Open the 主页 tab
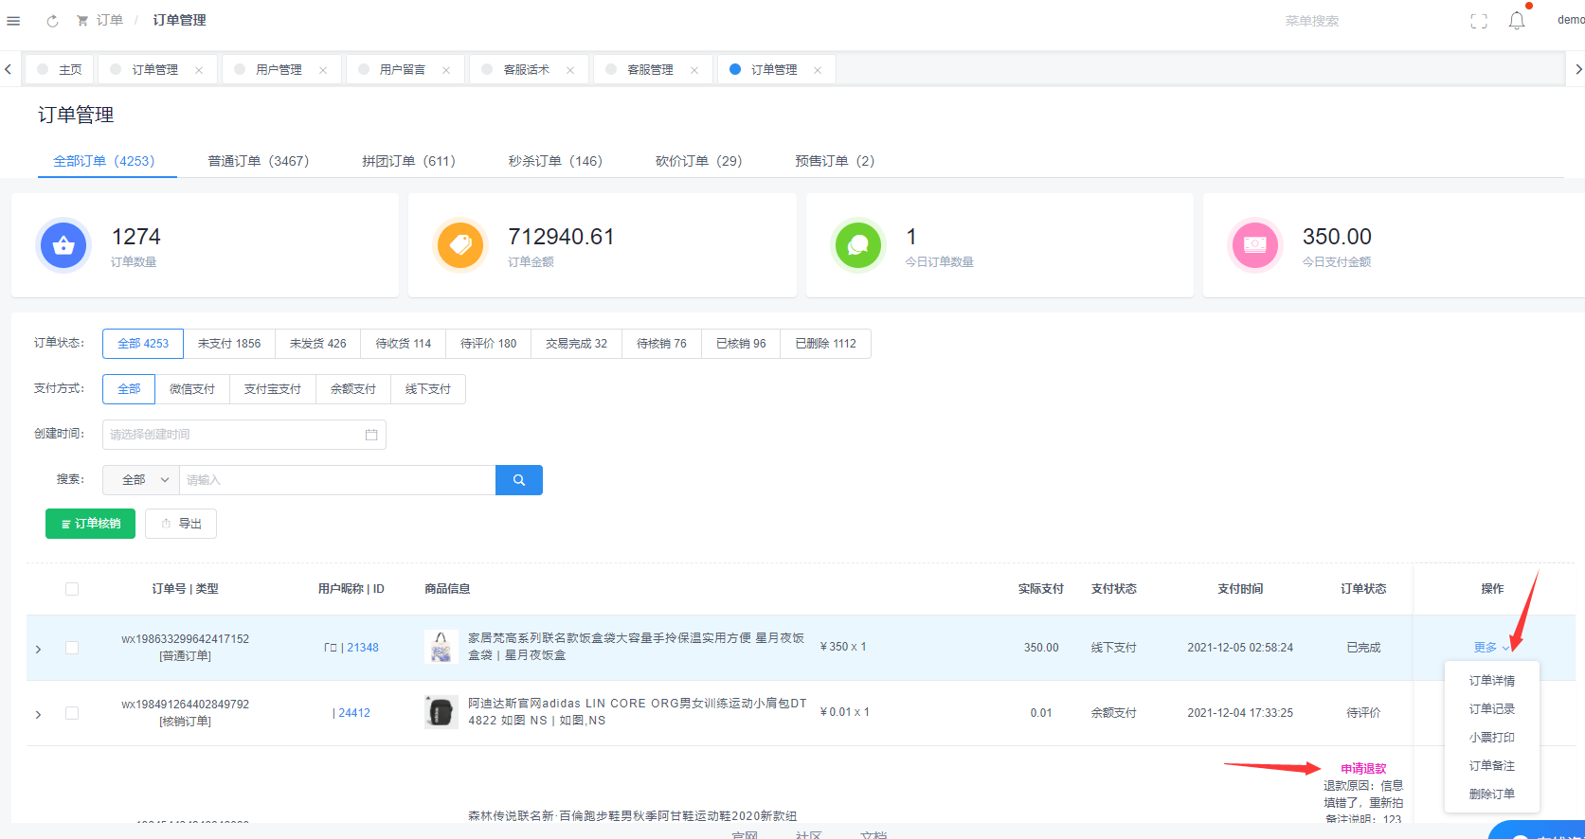Viewport: 1585px width, 839px height. (x=59, y=69)
